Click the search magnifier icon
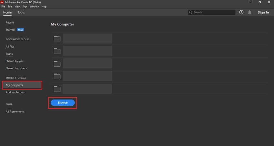 coord(191,12)
